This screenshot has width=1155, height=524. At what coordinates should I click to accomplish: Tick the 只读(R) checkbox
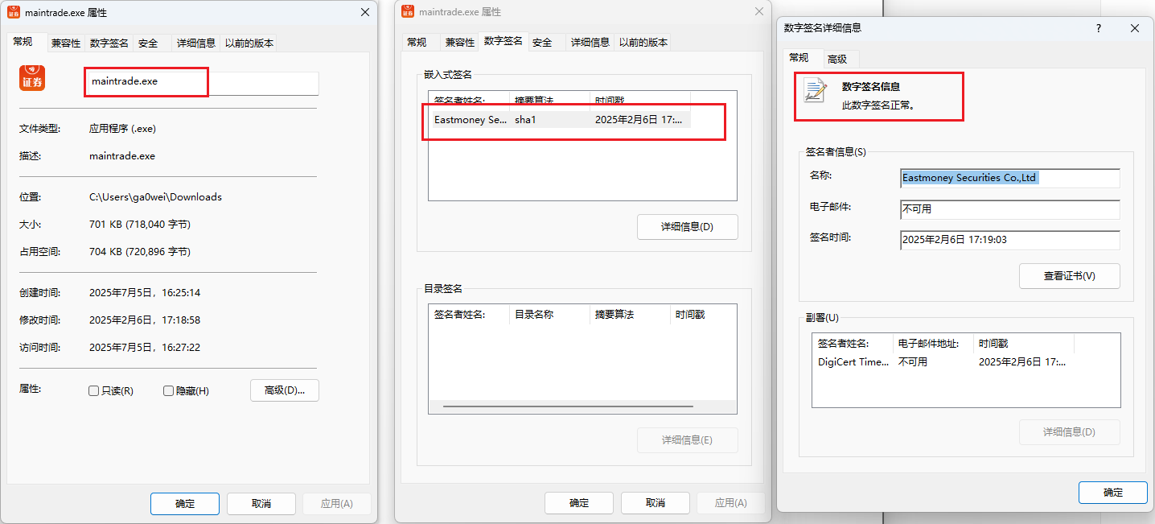point(93,391)
